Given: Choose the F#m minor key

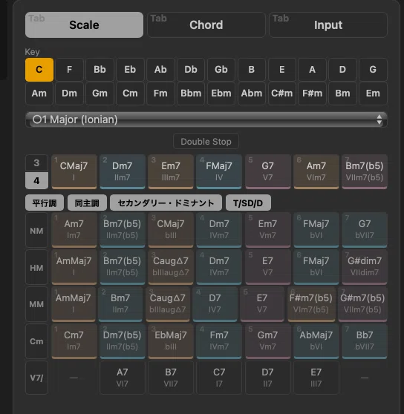Looking at the screenshot, I should click(x=313, y=93).
